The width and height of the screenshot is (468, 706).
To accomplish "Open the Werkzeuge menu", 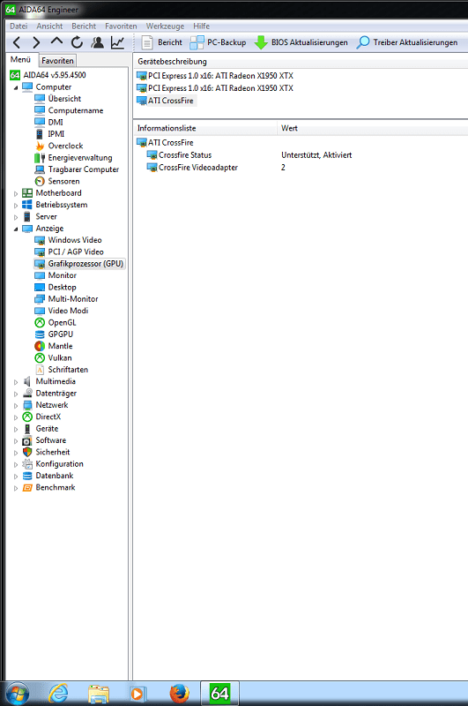I will coord(165,26).
